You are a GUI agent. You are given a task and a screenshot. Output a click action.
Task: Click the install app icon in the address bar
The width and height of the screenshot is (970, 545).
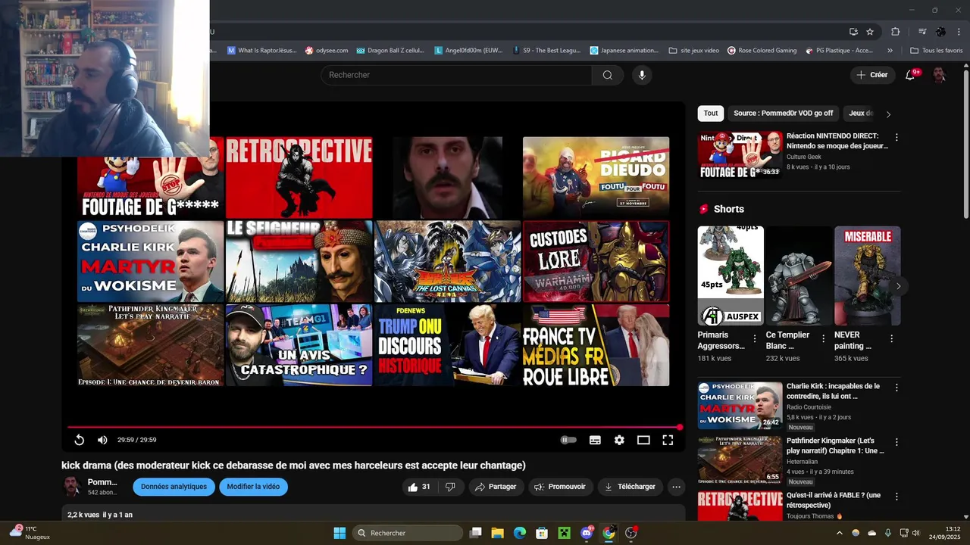[853, 32]
